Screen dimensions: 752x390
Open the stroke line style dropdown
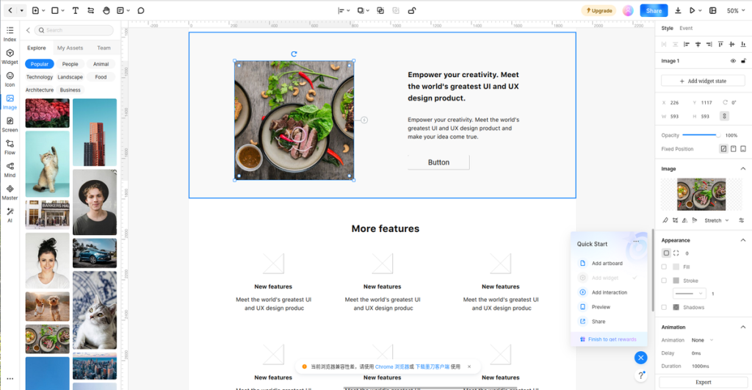689,293
